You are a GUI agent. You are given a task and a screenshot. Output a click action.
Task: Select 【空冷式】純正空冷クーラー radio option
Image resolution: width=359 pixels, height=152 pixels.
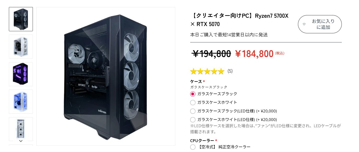click(193, 147)
